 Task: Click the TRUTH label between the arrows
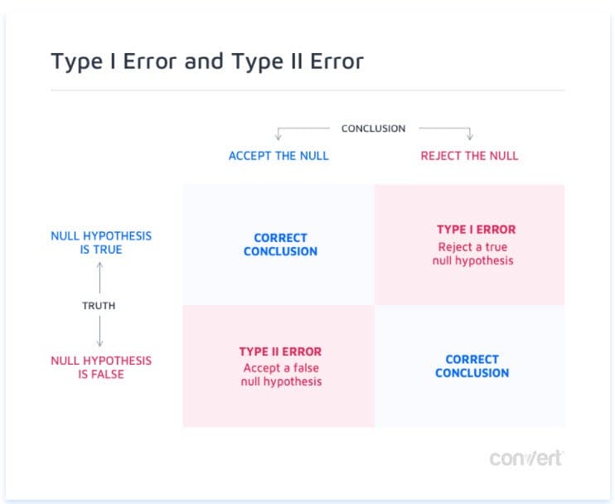pos(99,306)
